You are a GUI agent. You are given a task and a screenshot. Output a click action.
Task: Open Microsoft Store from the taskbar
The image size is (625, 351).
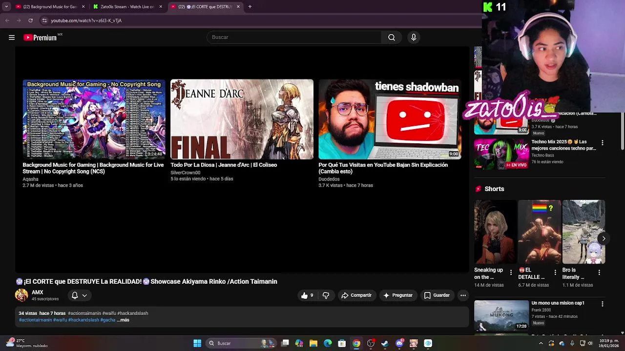342,343
